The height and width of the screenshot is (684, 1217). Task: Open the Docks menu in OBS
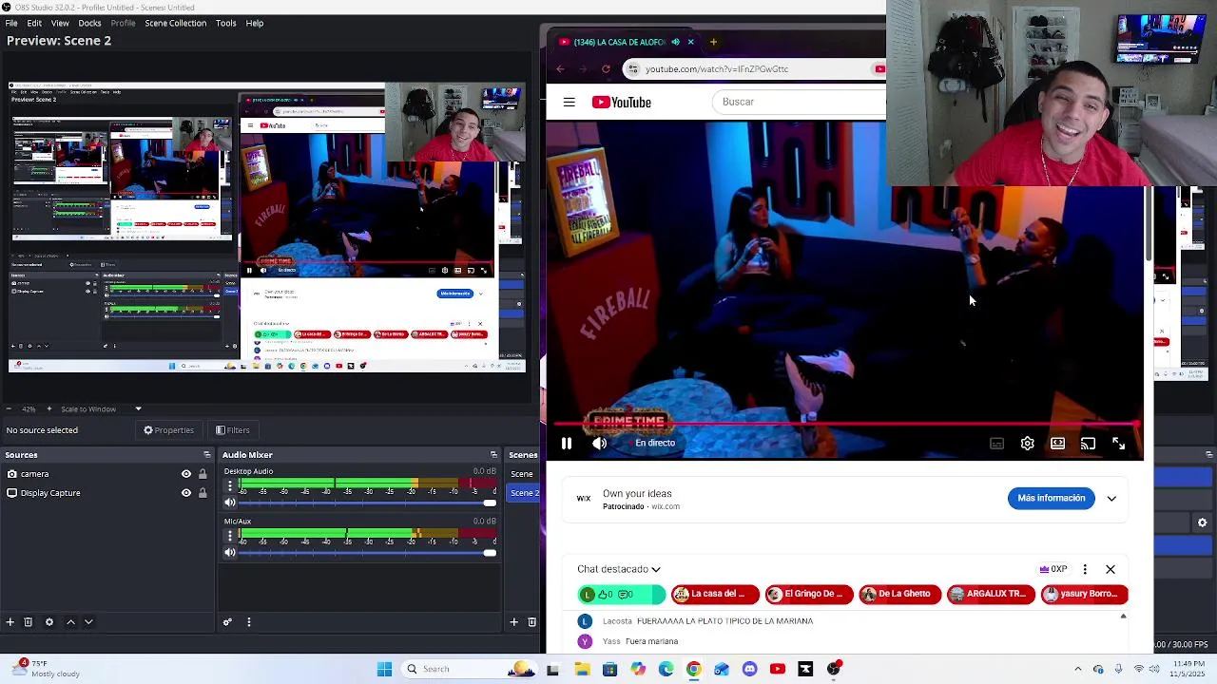coord(89,23)
